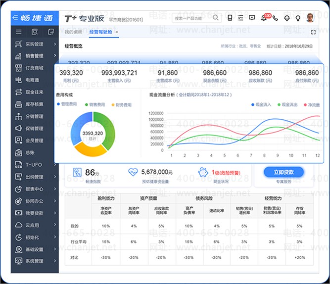The width and height of the screenshot is (330, 284).
Task: Click the 畅捷指数 score icon
Action: tap(78, 173)
